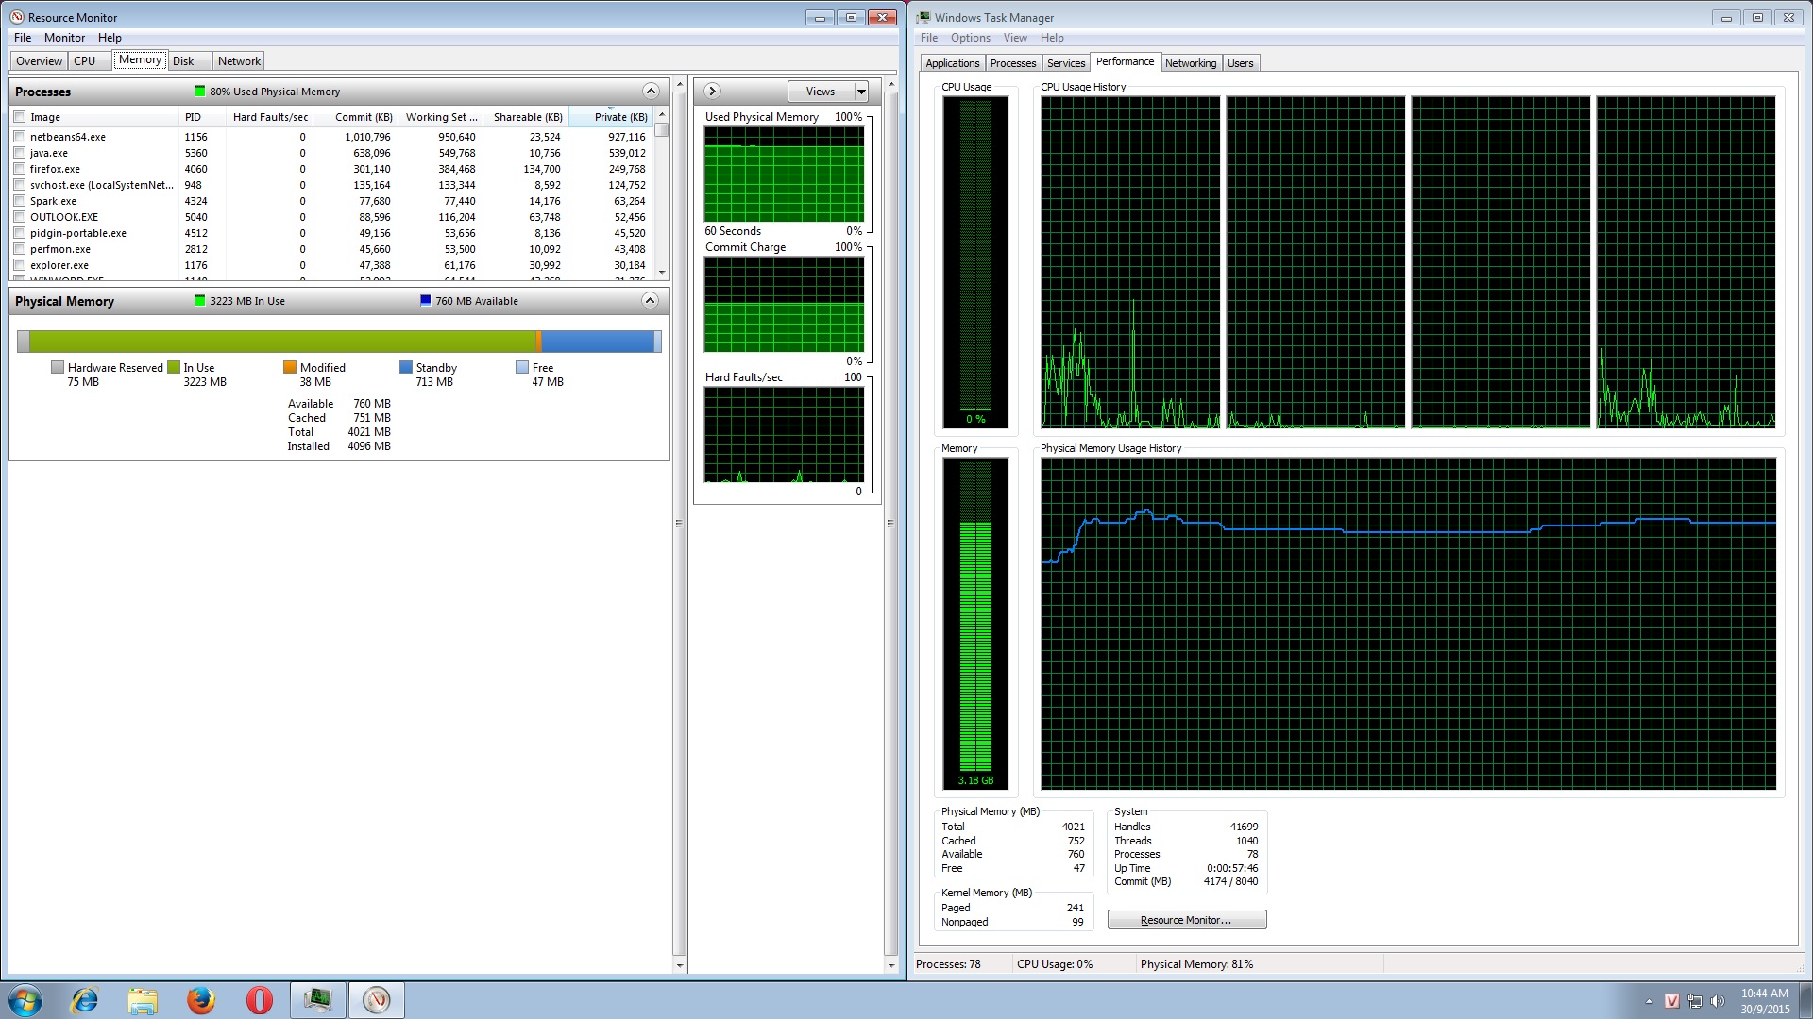Click Resource Monitor title bar icon
This screenshot has height=1019, width=1813.
17,17
